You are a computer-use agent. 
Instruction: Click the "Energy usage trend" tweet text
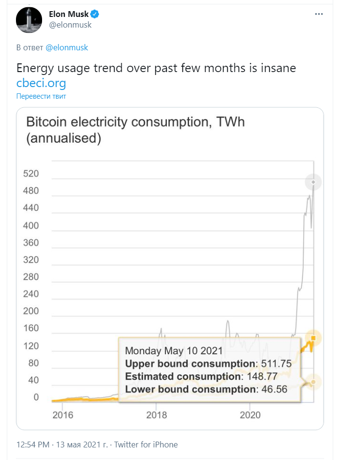pos(156,68)
